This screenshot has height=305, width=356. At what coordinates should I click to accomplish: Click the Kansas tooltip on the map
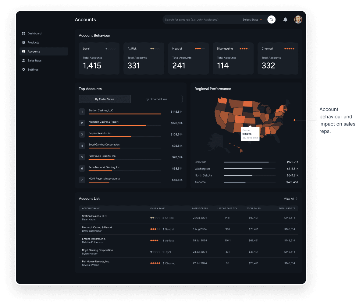[x=250, y=134]
